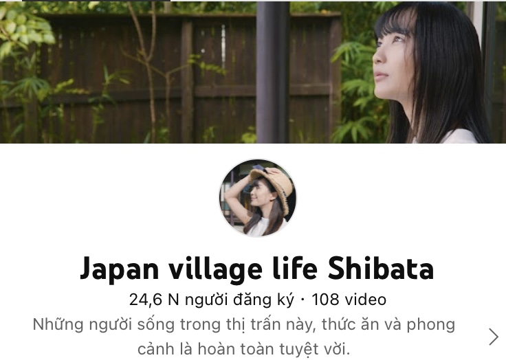Tap the white shirt in the avatar

coord(258,227)
